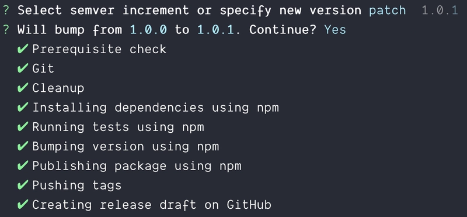Click checkmark for Installing dependencies using npm

23,107
